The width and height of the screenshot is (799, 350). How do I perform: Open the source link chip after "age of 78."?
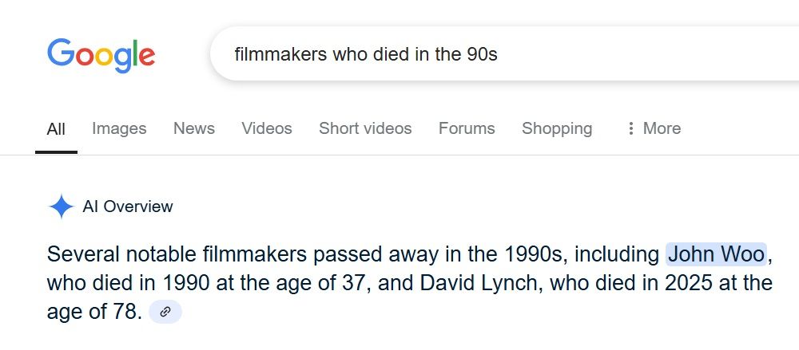pos(165,312)
